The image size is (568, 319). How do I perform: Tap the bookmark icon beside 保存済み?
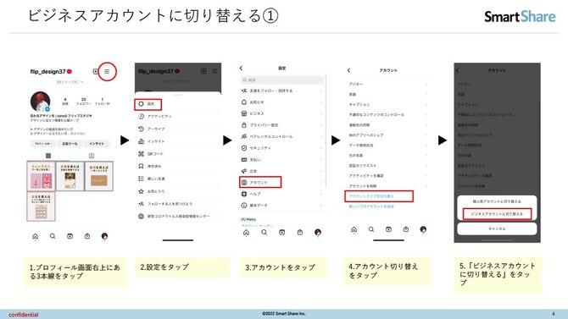click(x=141, y=167)
